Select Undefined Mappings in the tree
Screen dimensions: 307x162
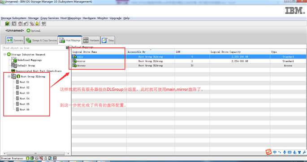[30, 60]
